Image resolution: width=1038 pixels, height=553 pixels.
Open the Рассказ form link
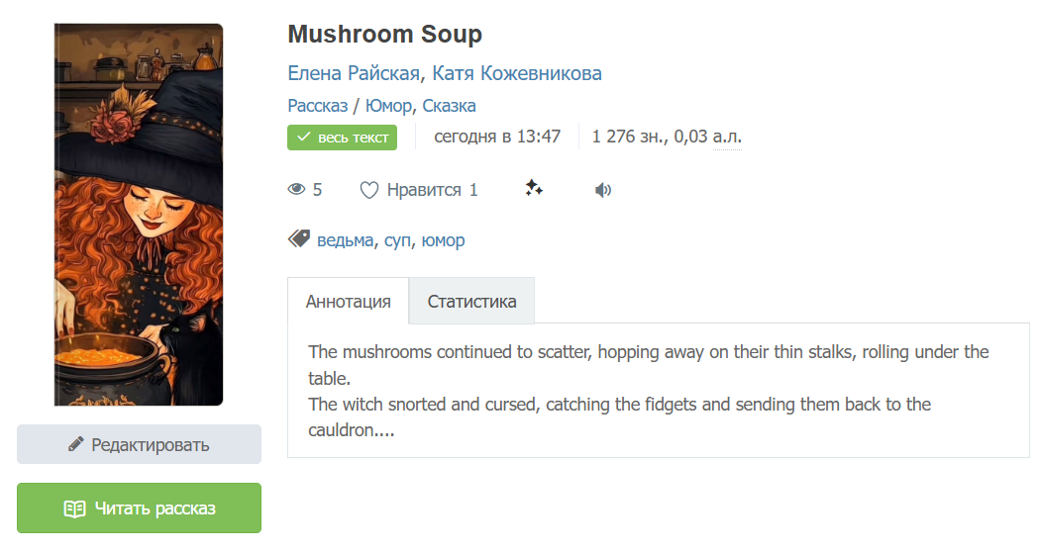[317, 106]
